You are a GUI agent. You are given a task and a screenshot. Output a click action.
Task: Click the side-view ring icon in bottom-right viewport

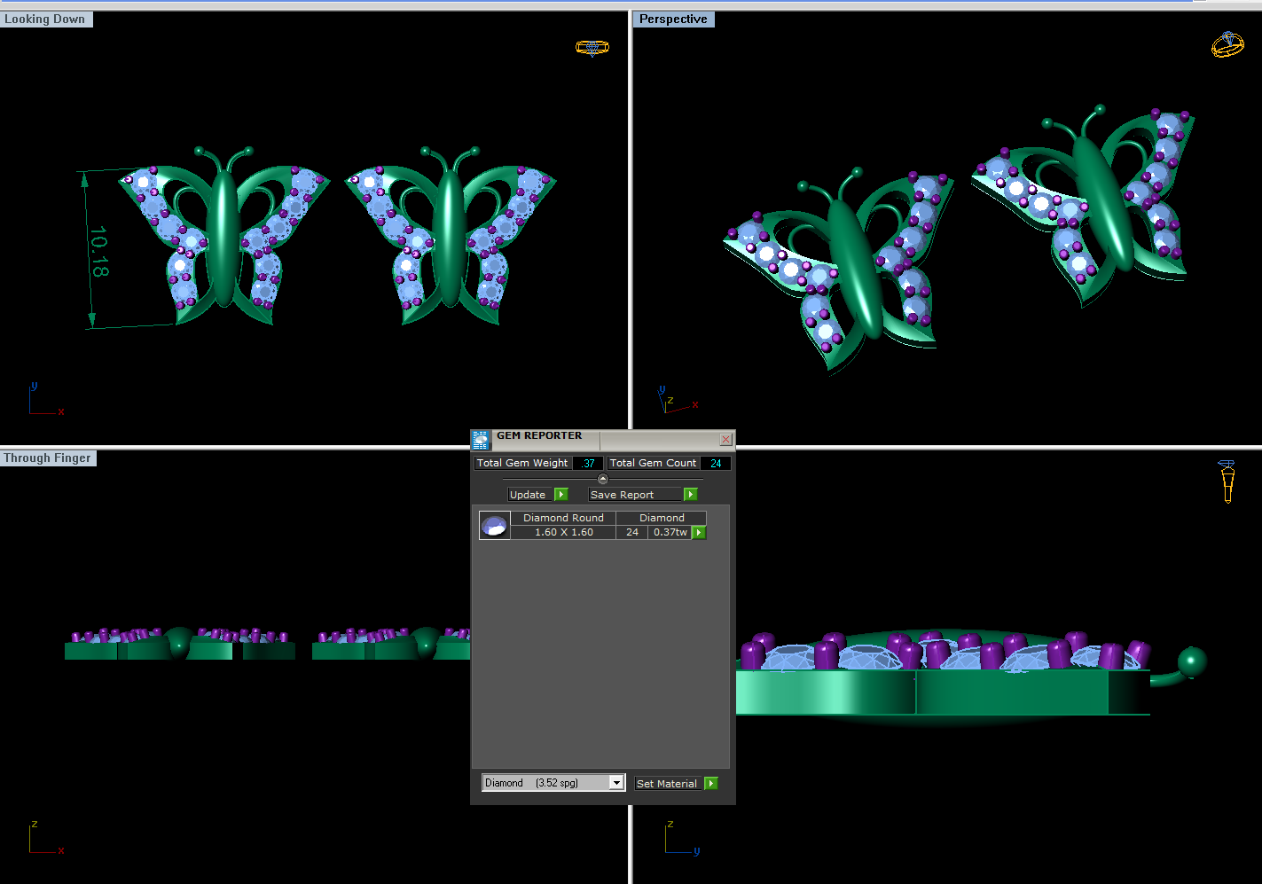(1227, 481)
